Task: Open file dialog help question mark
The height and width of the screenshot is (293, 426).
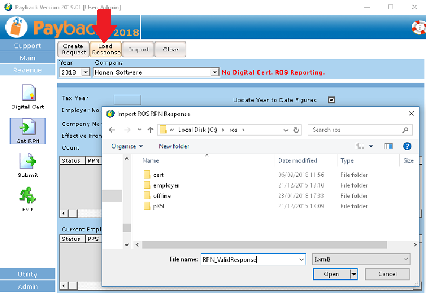Action: (x=407, y=146)
